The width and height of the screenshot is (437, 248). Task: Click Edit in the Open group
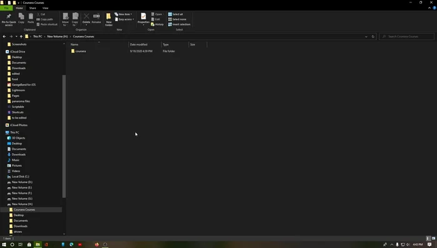[x=156, y=19]
